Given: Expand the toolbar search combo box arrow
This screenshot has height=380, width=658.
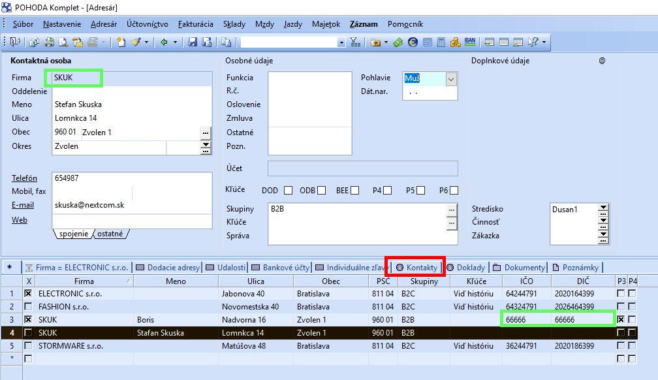Looking at the screenshot, I should tap(341, 42).
